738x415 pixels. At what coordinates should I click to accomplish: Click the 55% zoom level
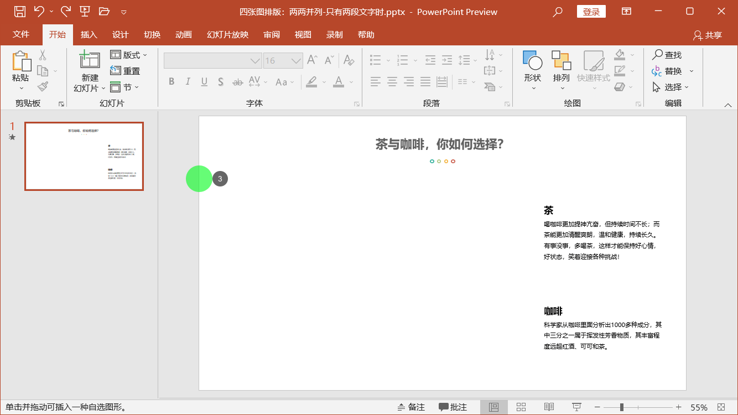click(699, 407)
